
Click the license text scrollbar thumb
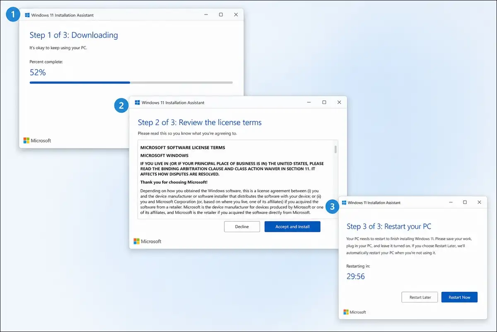pyautogui.click(x=335, y=150)
